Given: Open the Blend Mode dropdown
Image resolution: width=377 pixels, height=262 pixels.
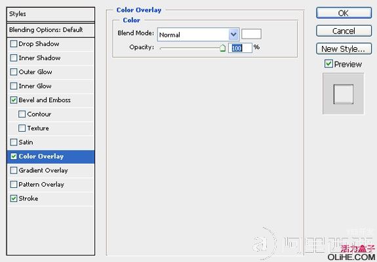Looking at the screenshot, I should [x=198, y=35].
